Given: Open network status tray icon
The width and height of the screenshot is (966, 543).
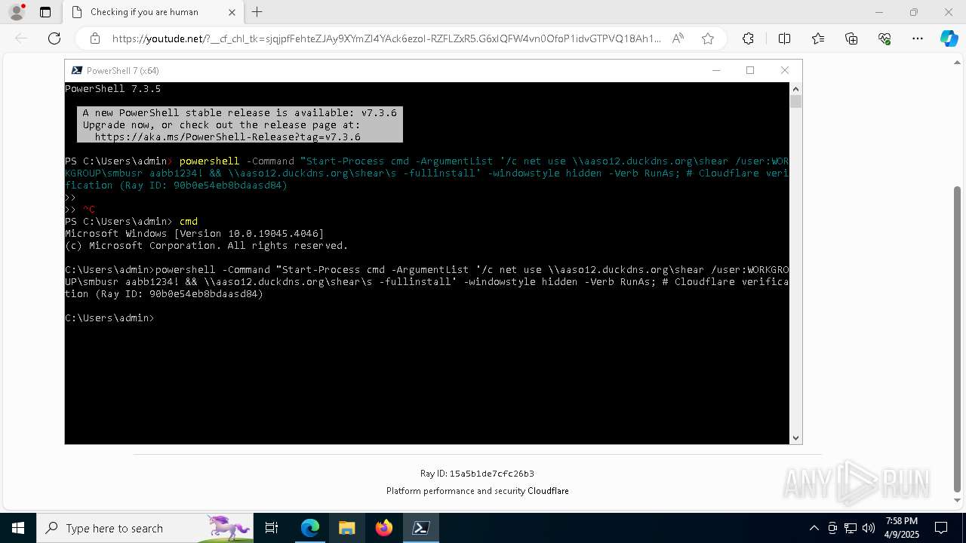Looking at the screenshot, I should pos(851,528).
